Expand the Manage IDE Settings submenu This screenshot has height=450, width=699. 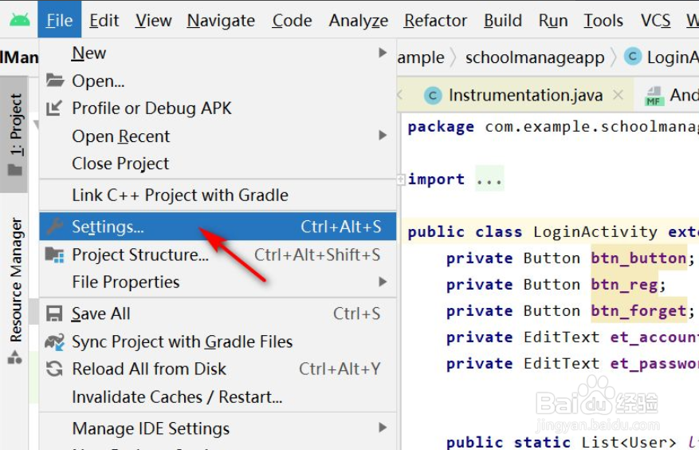[383, 428]
